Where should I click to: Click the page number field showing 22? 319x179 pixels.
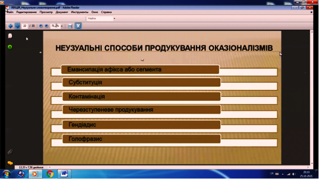tap(24, 26)
